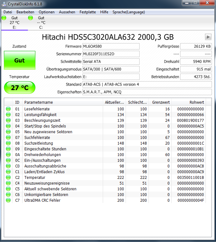Select the Neu zugewiesene Sektoren parameter name
The image size is (216, 242).
point(48,132)
